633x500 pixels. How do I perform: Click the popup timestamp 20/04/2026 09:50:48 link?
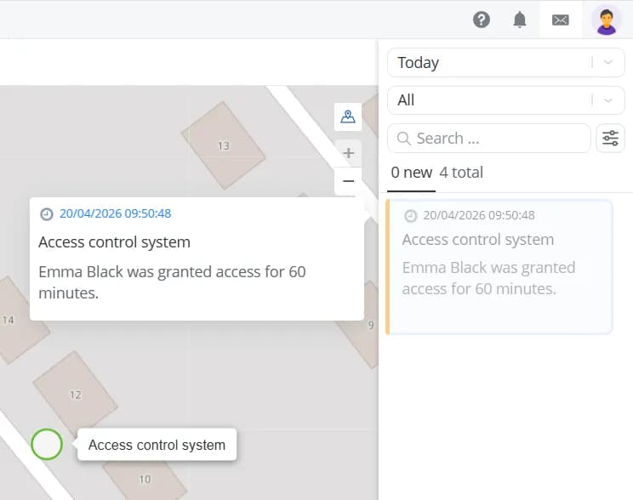point(116,213)
